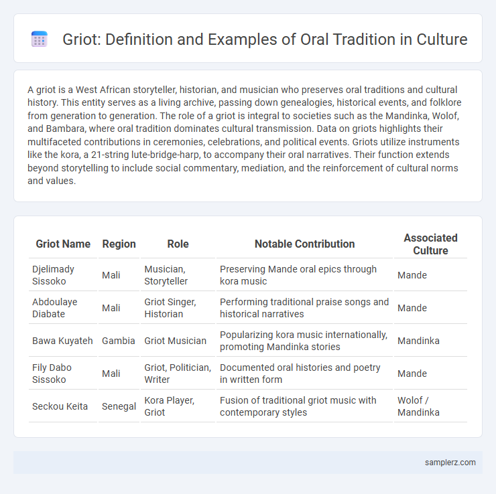Image resolution: width=496 pixels, height=494 pixels.
Task: Click Mande culture in Fily Dabo Sissoko row
Action: click(x=430, y=374)
